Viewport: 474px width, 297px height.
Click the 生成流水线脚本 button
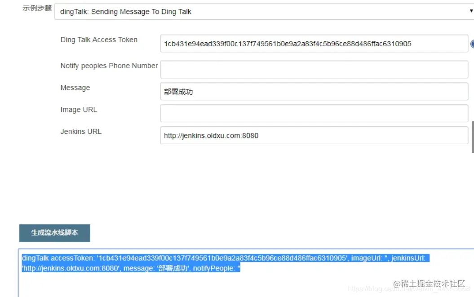(x=55, y=233)
